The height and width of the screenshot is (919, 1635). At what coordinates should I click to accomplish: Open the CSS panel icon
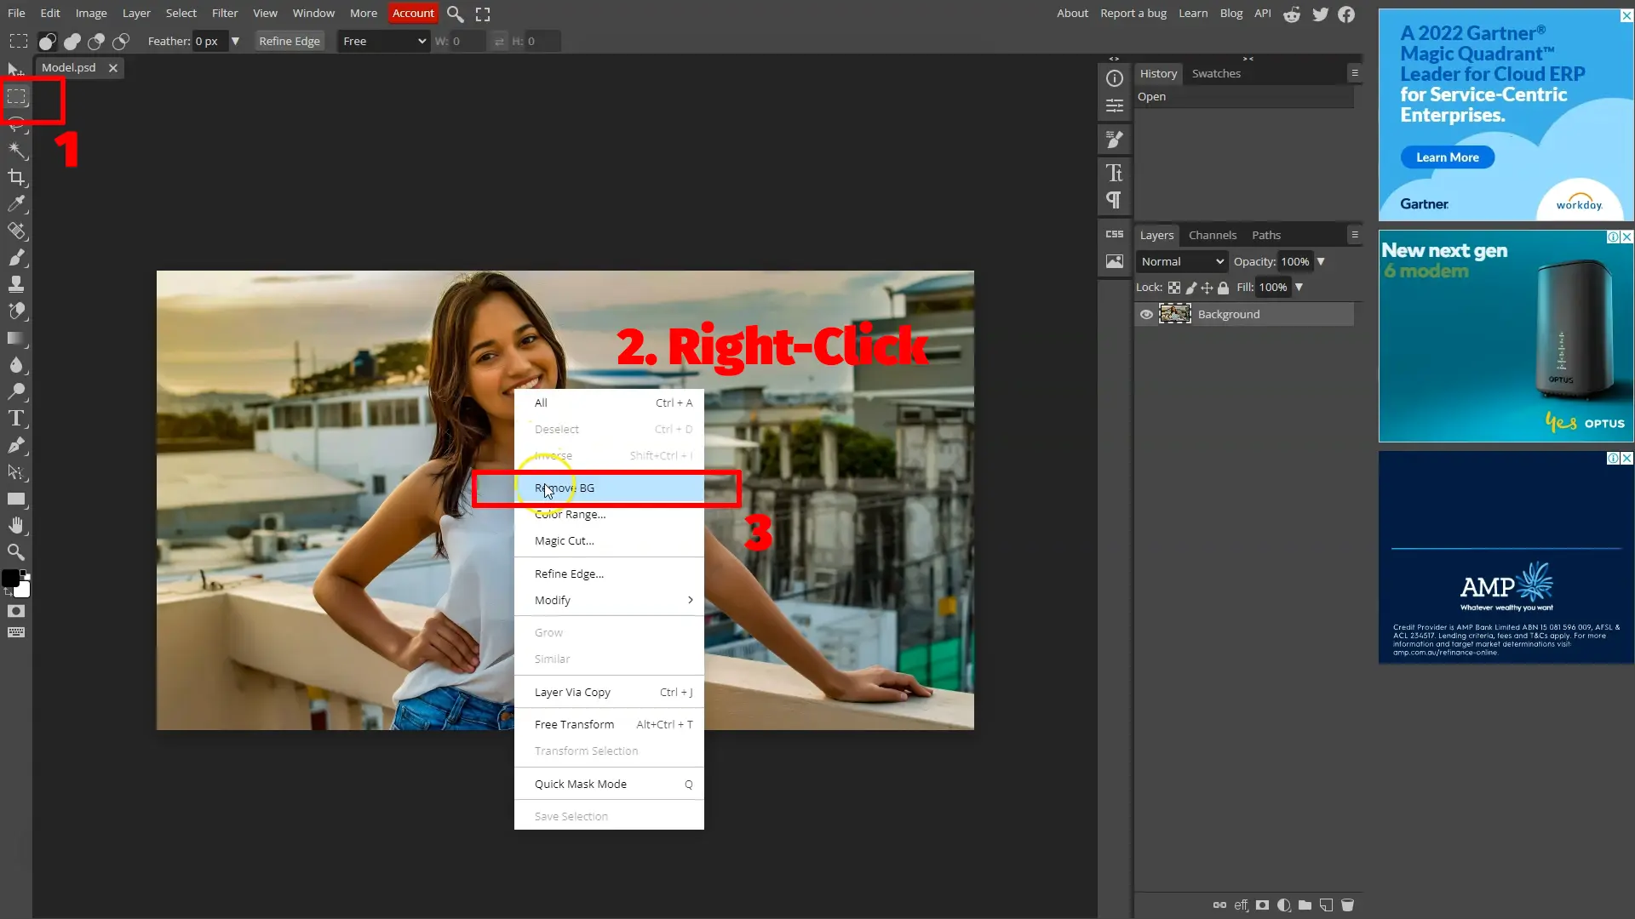click(1115, 234)
